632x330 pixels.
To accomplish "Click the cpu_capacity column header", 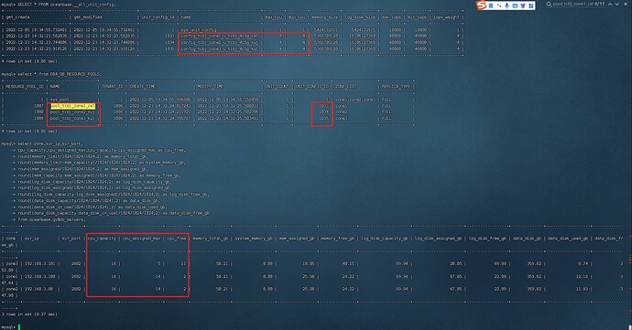I will click(102, 239).
